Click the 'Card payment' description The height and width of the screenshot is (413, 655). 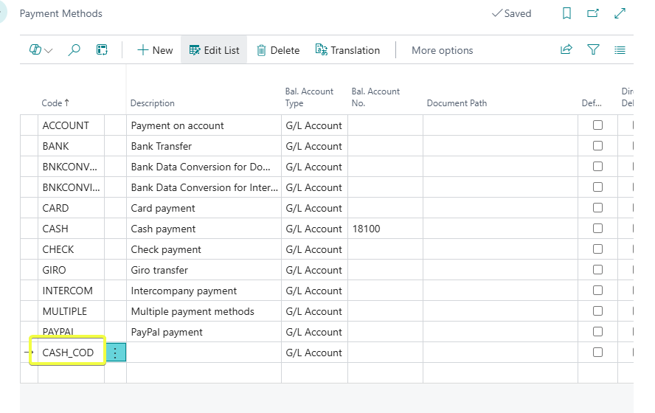163,209
